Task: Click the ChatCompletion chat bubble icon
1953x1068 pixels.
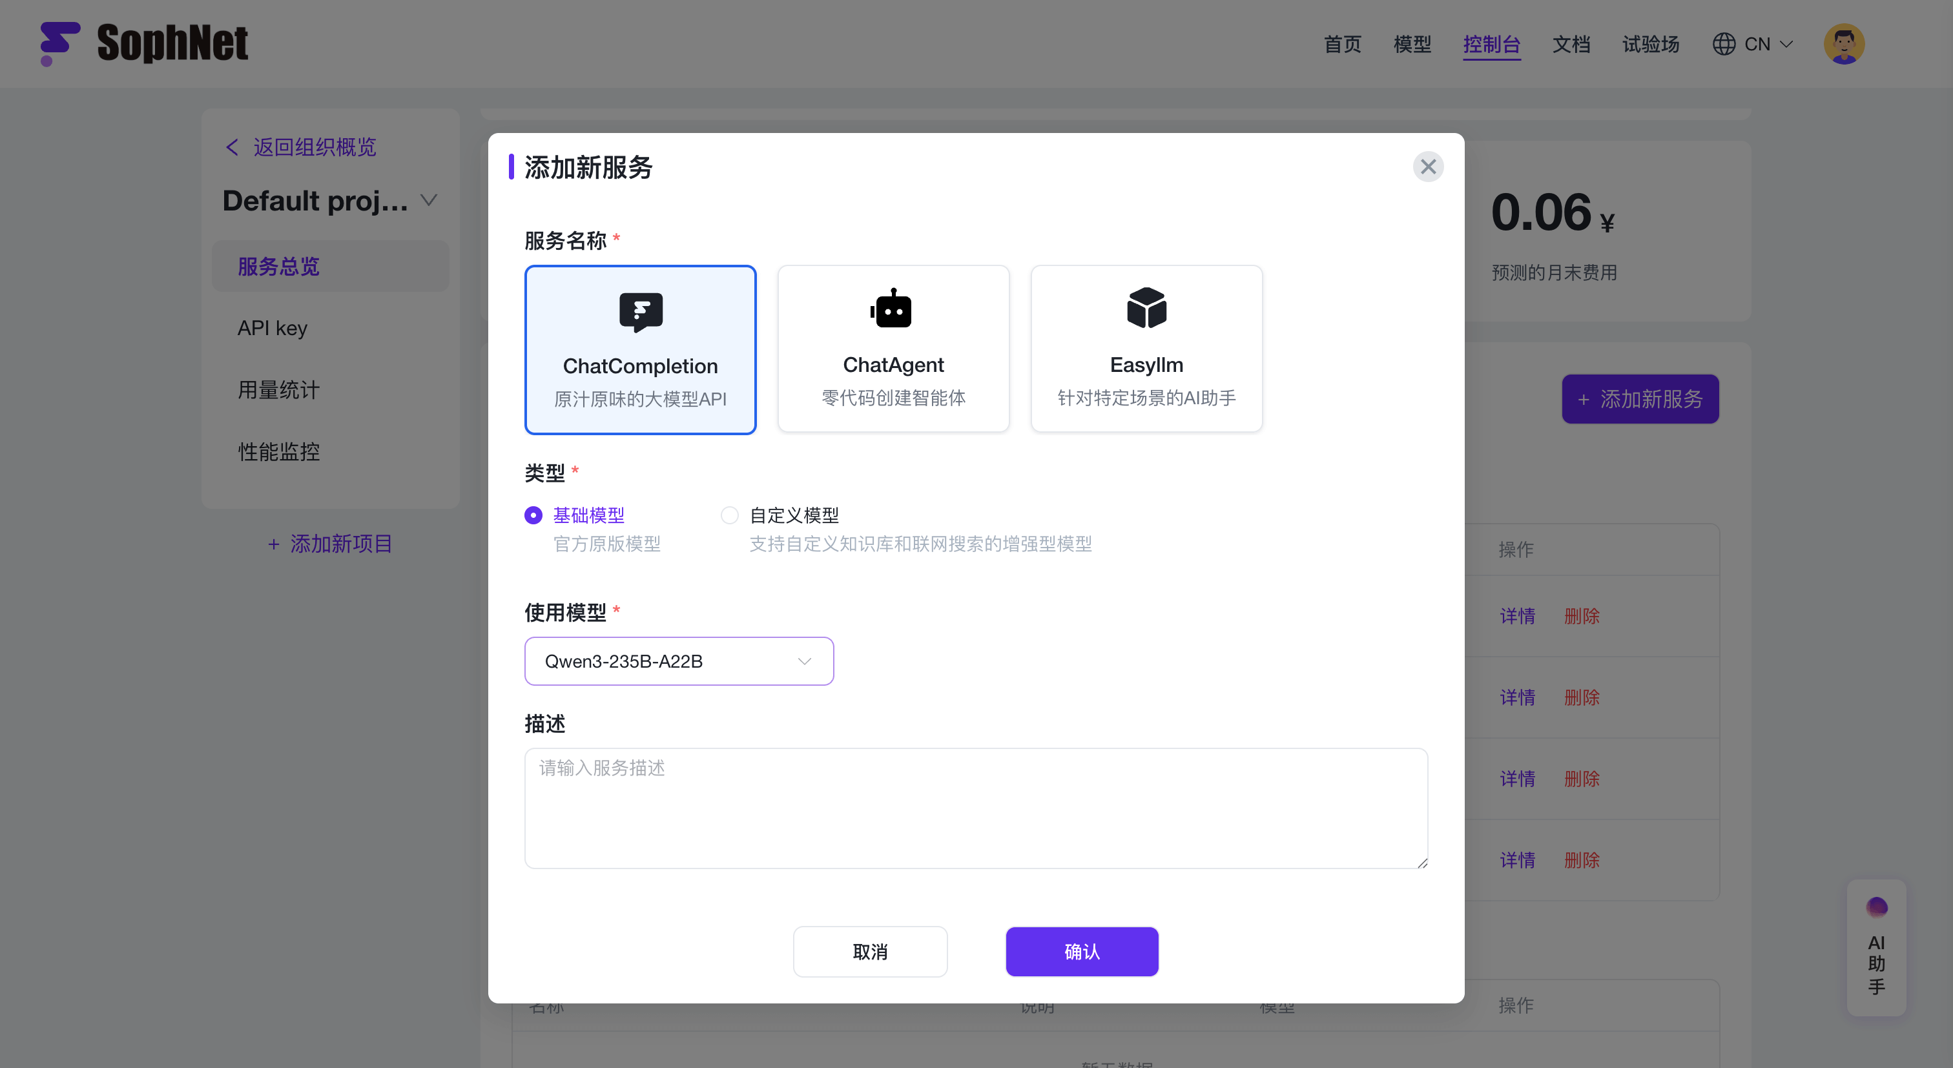Action: pos(641,313)
